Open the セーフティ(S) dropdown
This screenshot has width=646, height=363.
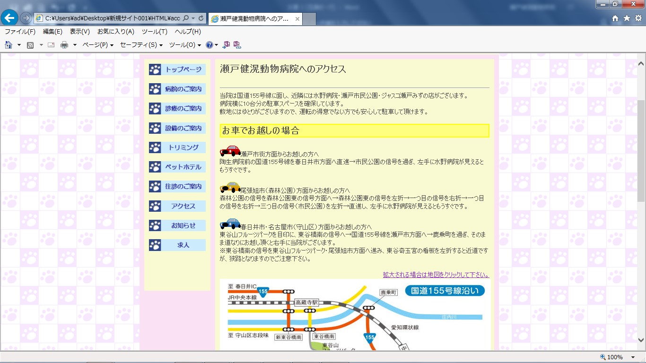pyautogui.click(x=141, y=45)
